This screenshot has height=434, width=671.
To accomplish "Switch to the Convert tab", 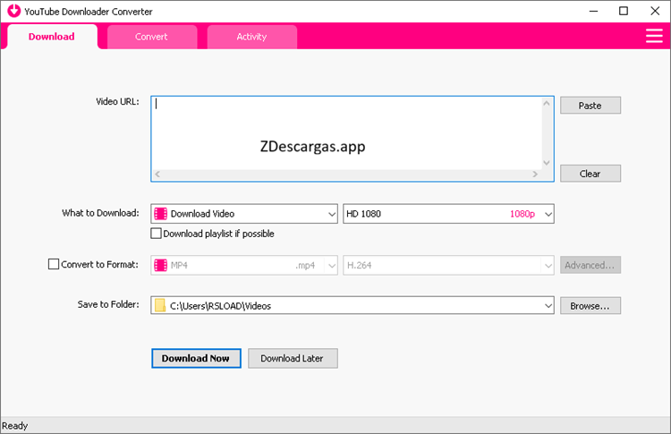I will coord(151,37).
